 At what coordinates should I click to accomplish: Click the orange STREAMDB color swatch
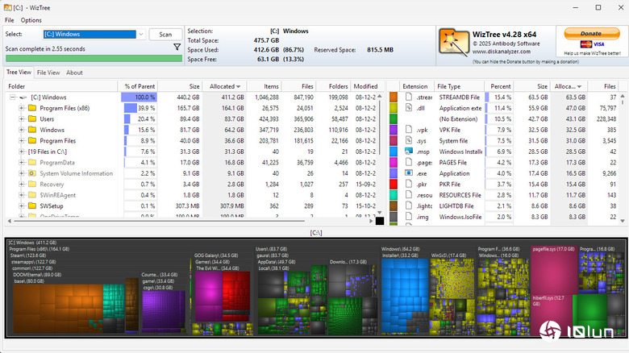click(x=394, y=97)
